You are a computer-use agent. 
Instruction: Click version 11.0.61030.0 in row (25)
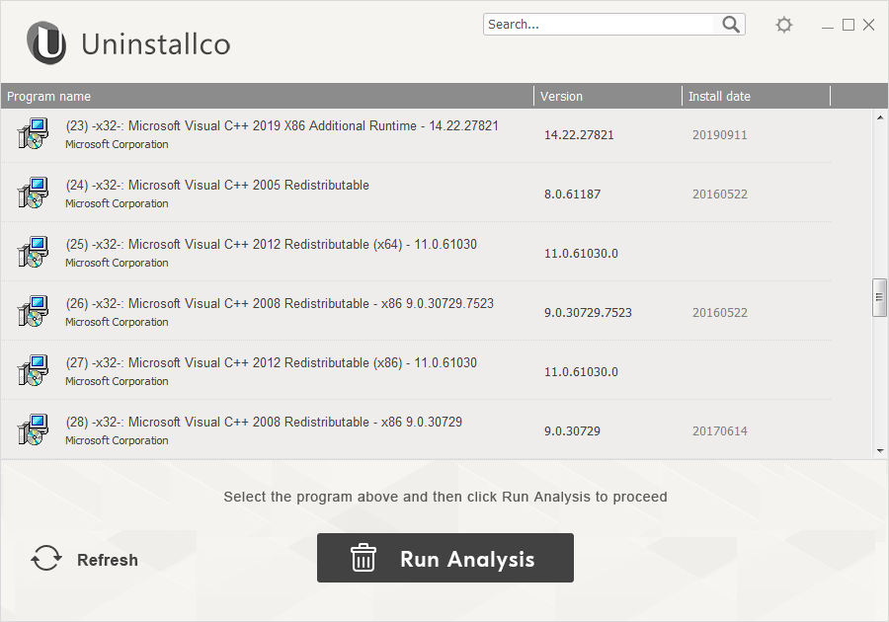pos(581,253)
